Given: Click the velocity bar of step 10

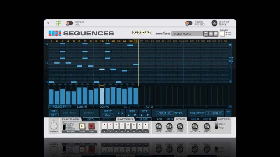Looking at the screenshot, I should click(x=102, y=96).
